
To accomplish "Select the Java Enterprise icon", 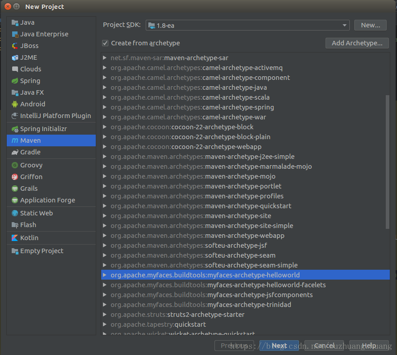I will coord(15,35).
